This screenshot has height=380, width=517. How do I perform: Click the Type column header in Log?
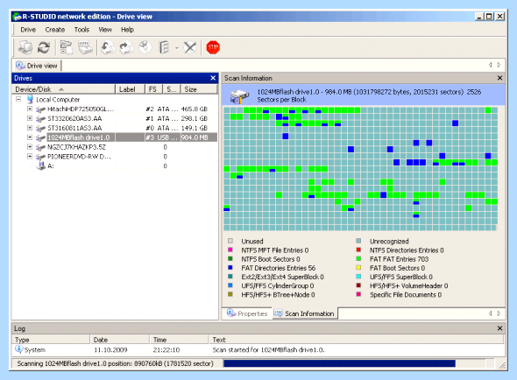point(51,340)
